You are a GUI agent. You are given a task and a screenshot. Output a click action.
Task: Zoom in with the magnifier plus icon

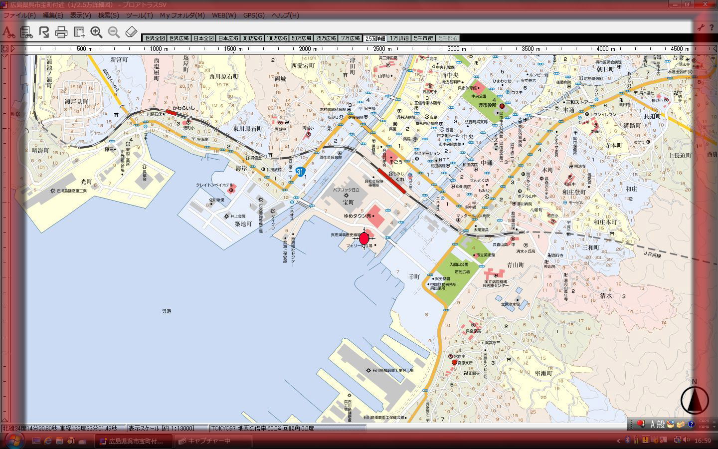point(96,32)
